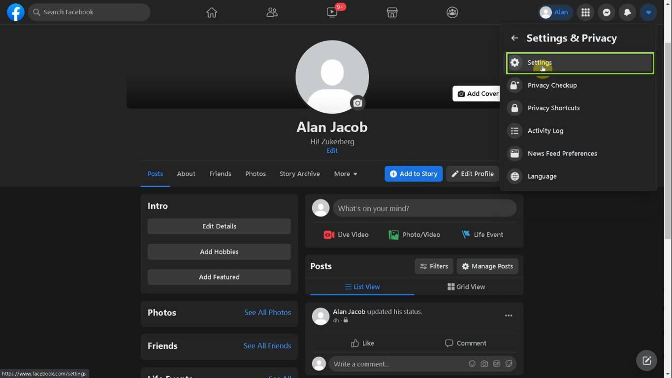Click the new message compose icon
672x378 pixels.
[646, 361]
